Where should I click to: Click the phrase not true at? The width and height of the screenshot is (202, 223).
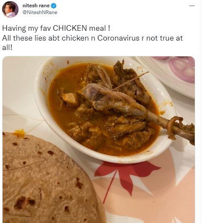tap(164, 38)
